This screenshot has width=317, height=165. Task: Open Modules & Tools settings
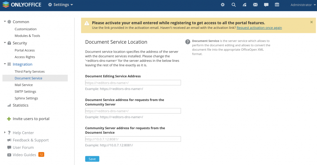pyautogui.click(x=27, y=36)
